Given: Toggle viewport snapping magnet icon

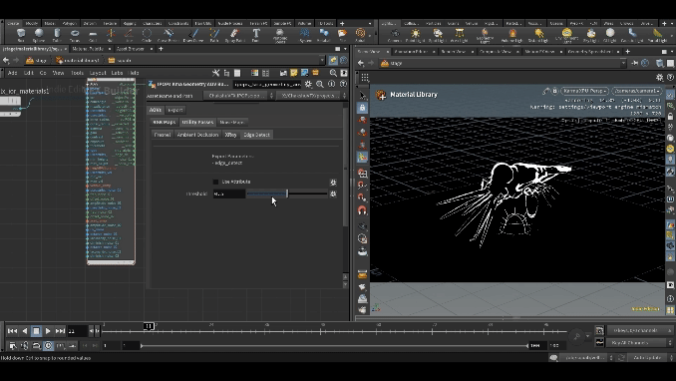Looking at the screenshot, I should point(362,210).
